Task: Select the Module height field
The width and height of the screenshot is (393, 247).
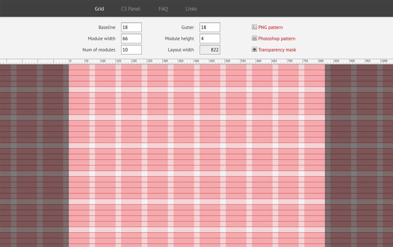Action: (209, 38)
